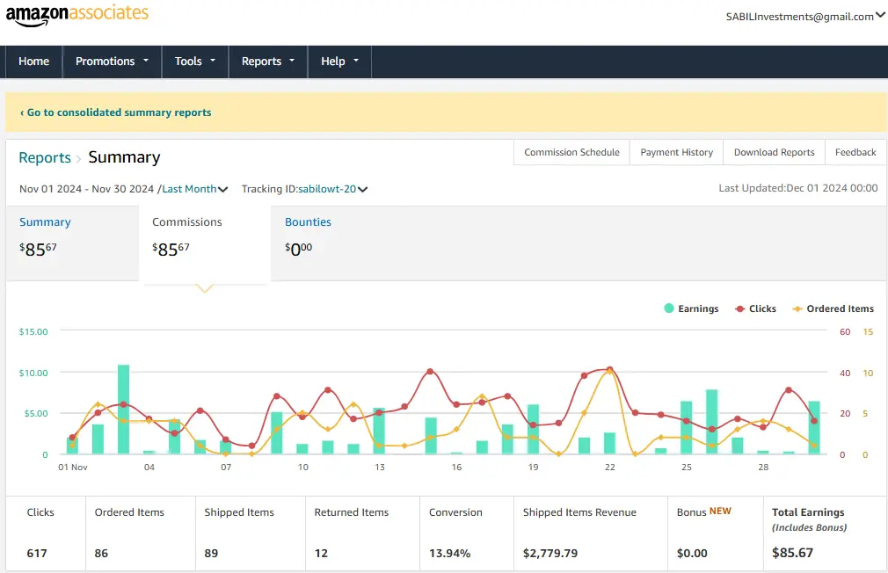The width and height of the screenshot is (888, 573).
Task: Click the Shipped Items value 89
Action: [211, 553]
